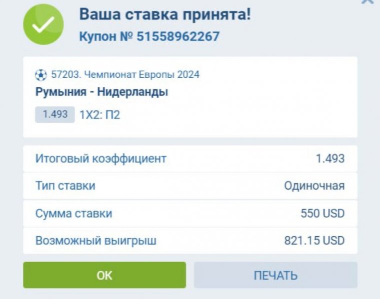Click the ПЕЧАТЬ print button
380x299 pixels.
click(x=275, y=275)
